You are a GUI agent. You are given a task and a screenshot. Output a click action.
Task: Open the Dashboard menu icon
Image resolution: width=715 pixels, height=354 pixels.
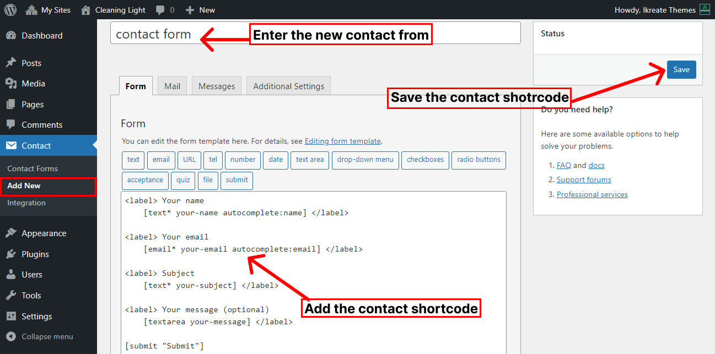coord(11,36)
